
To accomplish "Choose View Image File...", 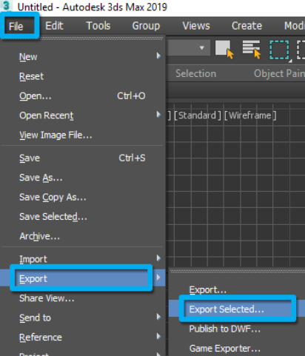I will (x=82, y=135).
